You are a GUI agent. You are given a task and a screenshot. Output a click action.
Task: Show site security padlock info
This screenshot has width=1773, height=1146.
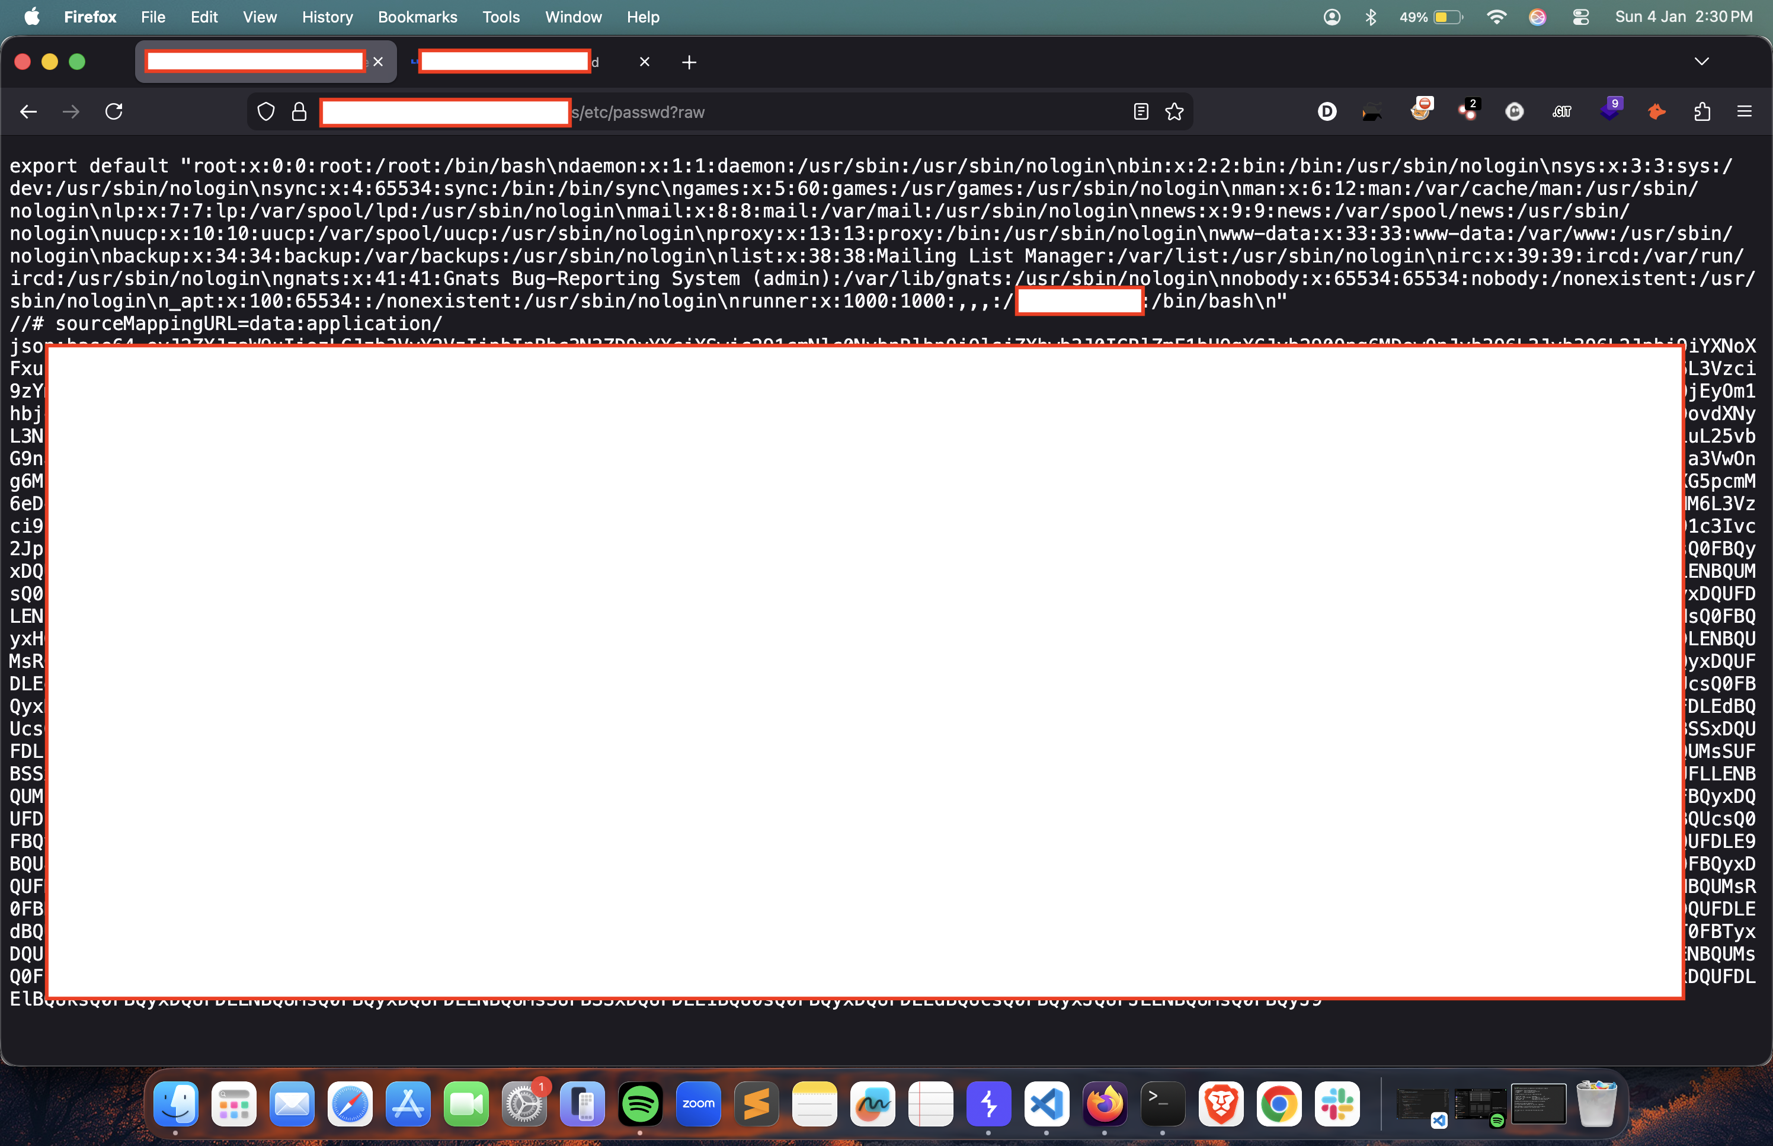point(299,111)
